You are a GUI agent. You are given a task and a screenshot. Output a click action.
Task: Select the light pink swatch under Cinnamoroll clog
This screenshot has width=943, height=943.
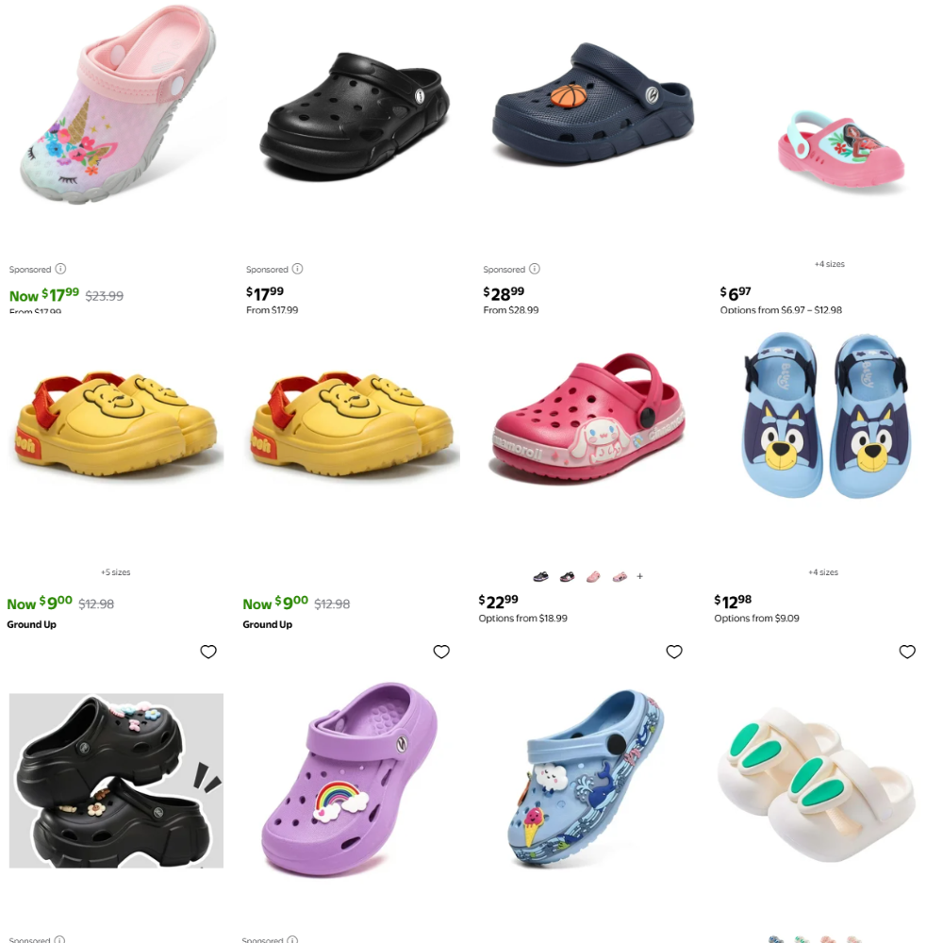tap(593, 577)
